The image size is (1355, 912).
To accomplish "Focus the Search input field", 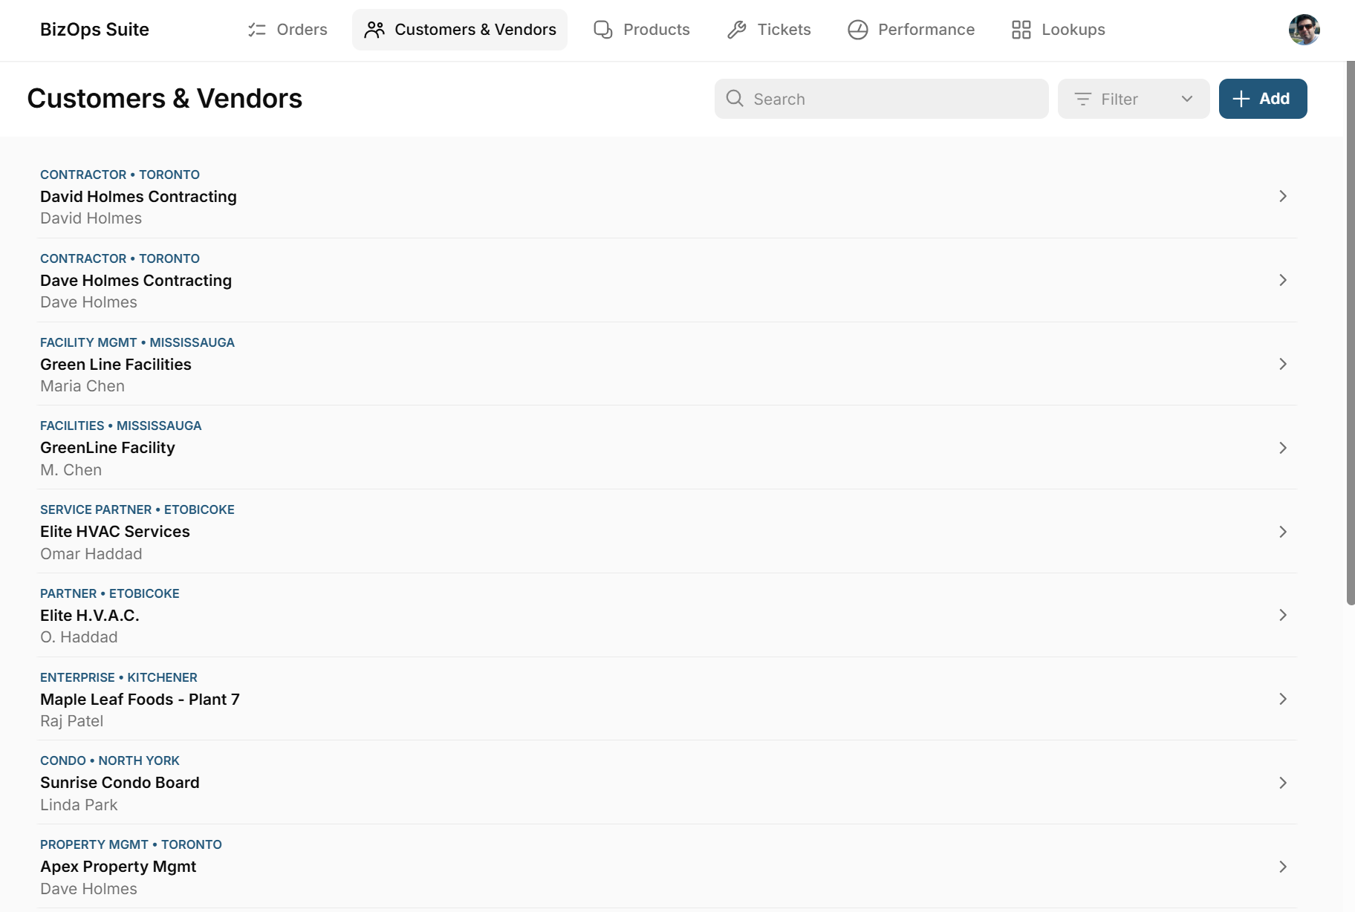I will pos(882,99).
